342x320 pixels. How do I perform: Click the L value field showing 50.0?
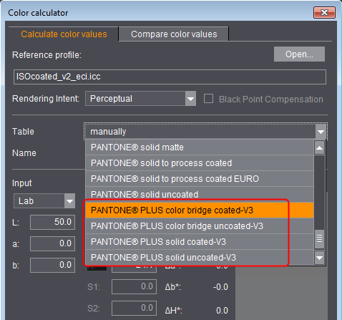point(52,222)
